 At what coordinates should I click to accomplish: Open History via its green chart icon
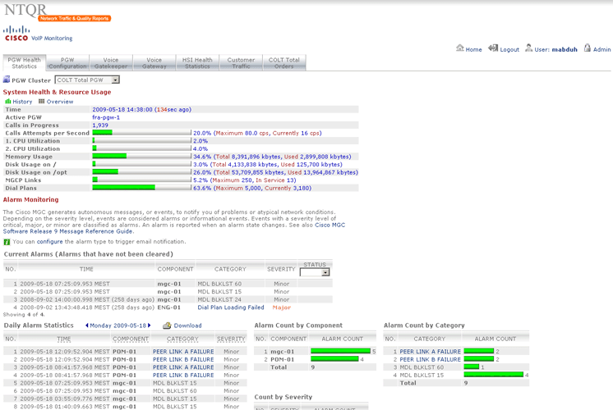tap(8, 102)
